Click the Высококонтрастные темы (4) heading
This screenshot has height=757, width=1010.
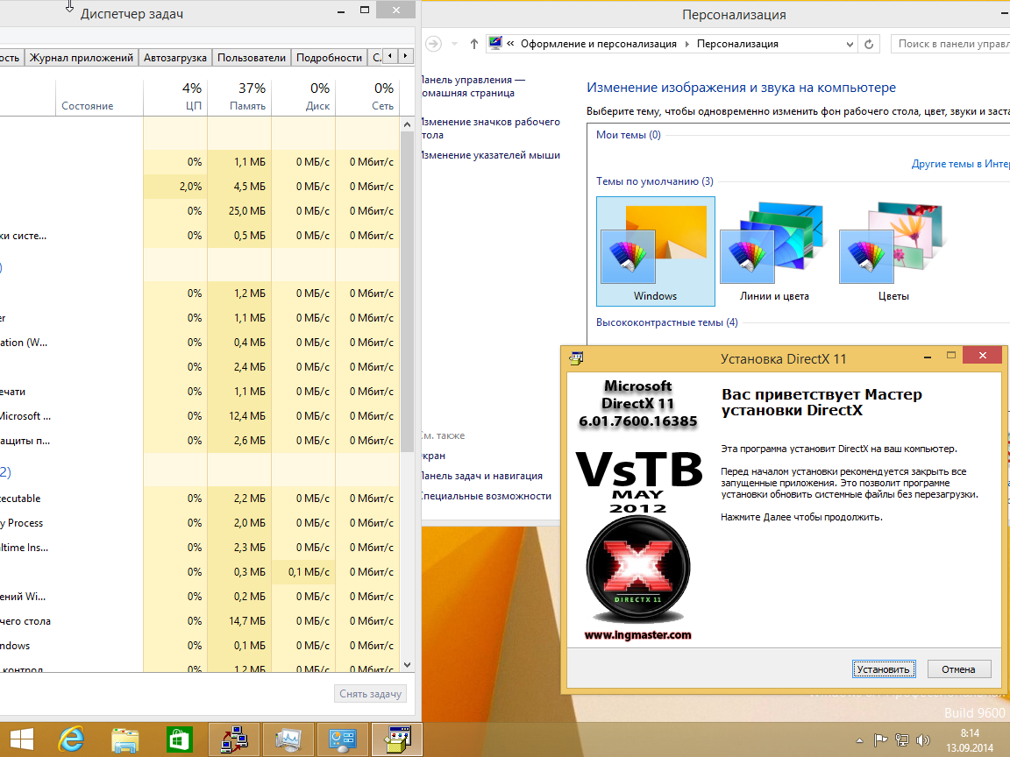[666, 322]
